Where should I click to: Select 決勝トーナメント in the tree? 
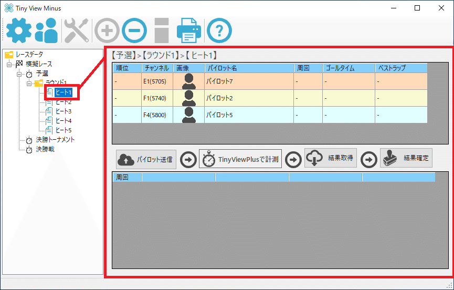tap(55, 140)
